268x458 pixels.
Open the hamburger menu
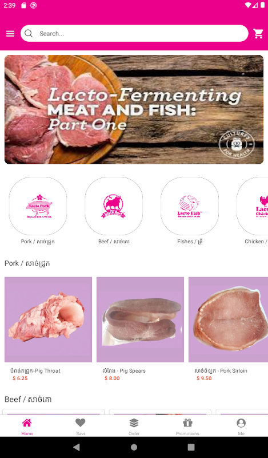click(x=10, y=34)
